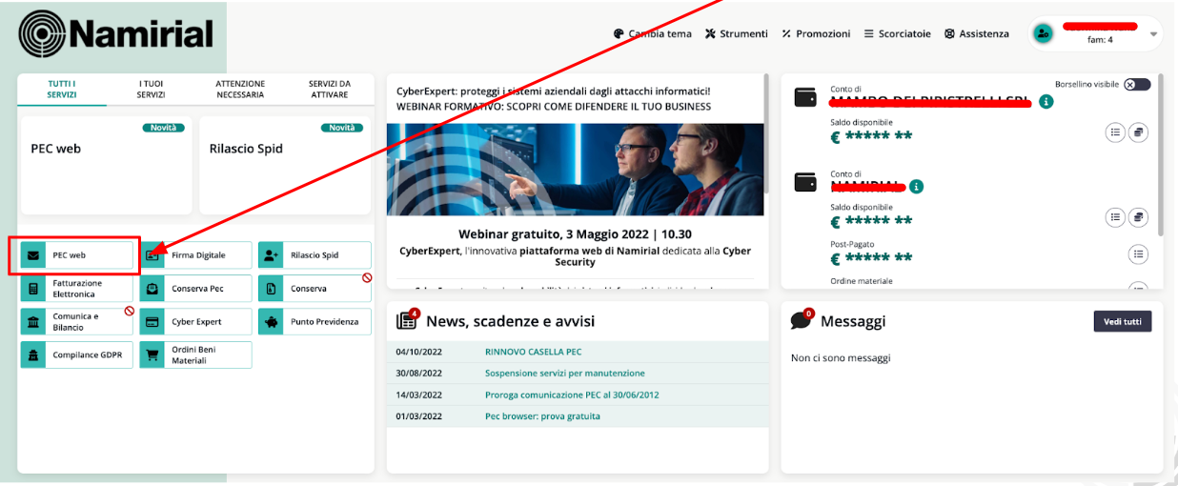Image resolution: width=1178 pixels, height=486 pixels.
Task: Click Cambia tema in the top bar
Action: click(653, 33)
